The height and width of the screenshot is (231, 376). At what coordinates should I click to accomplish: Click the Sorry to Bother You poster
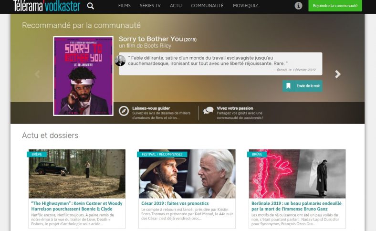83,76
